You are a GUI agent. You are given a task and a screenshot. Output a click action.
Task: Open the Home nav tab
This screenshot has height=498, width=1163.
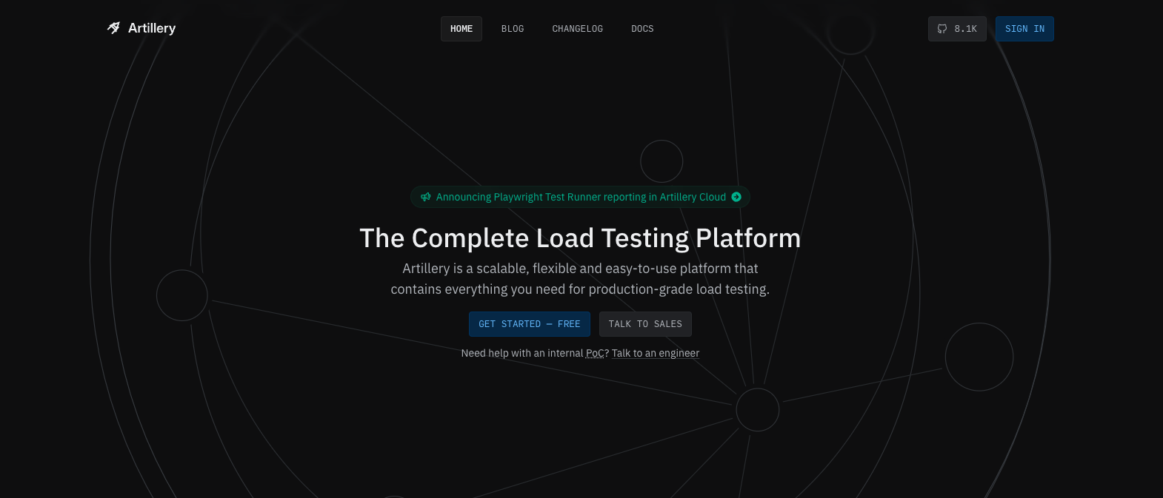click(461, 29)
